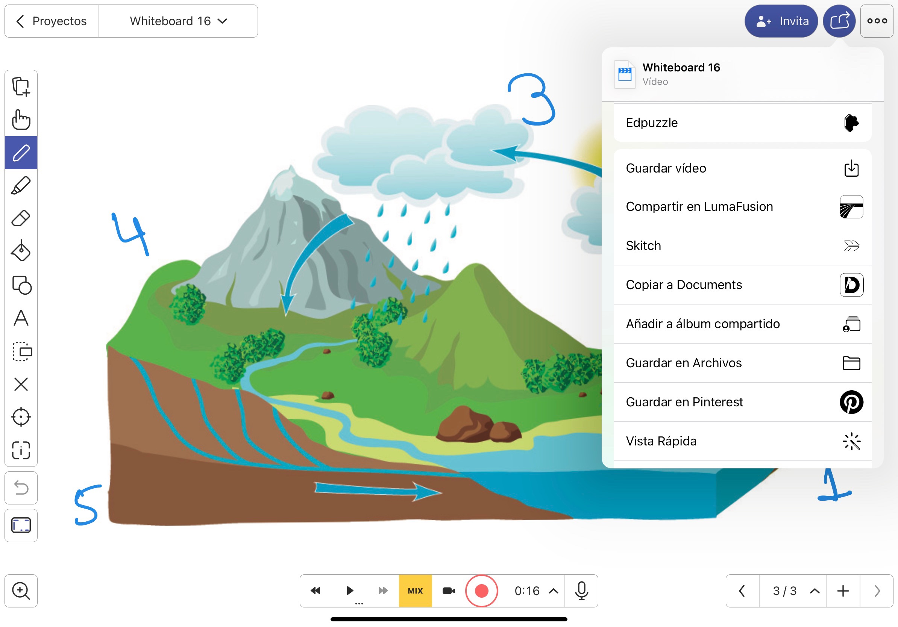Select the highlighter marker tool
The height and width of the screenshot is (627, 898).
coord(21,185)
